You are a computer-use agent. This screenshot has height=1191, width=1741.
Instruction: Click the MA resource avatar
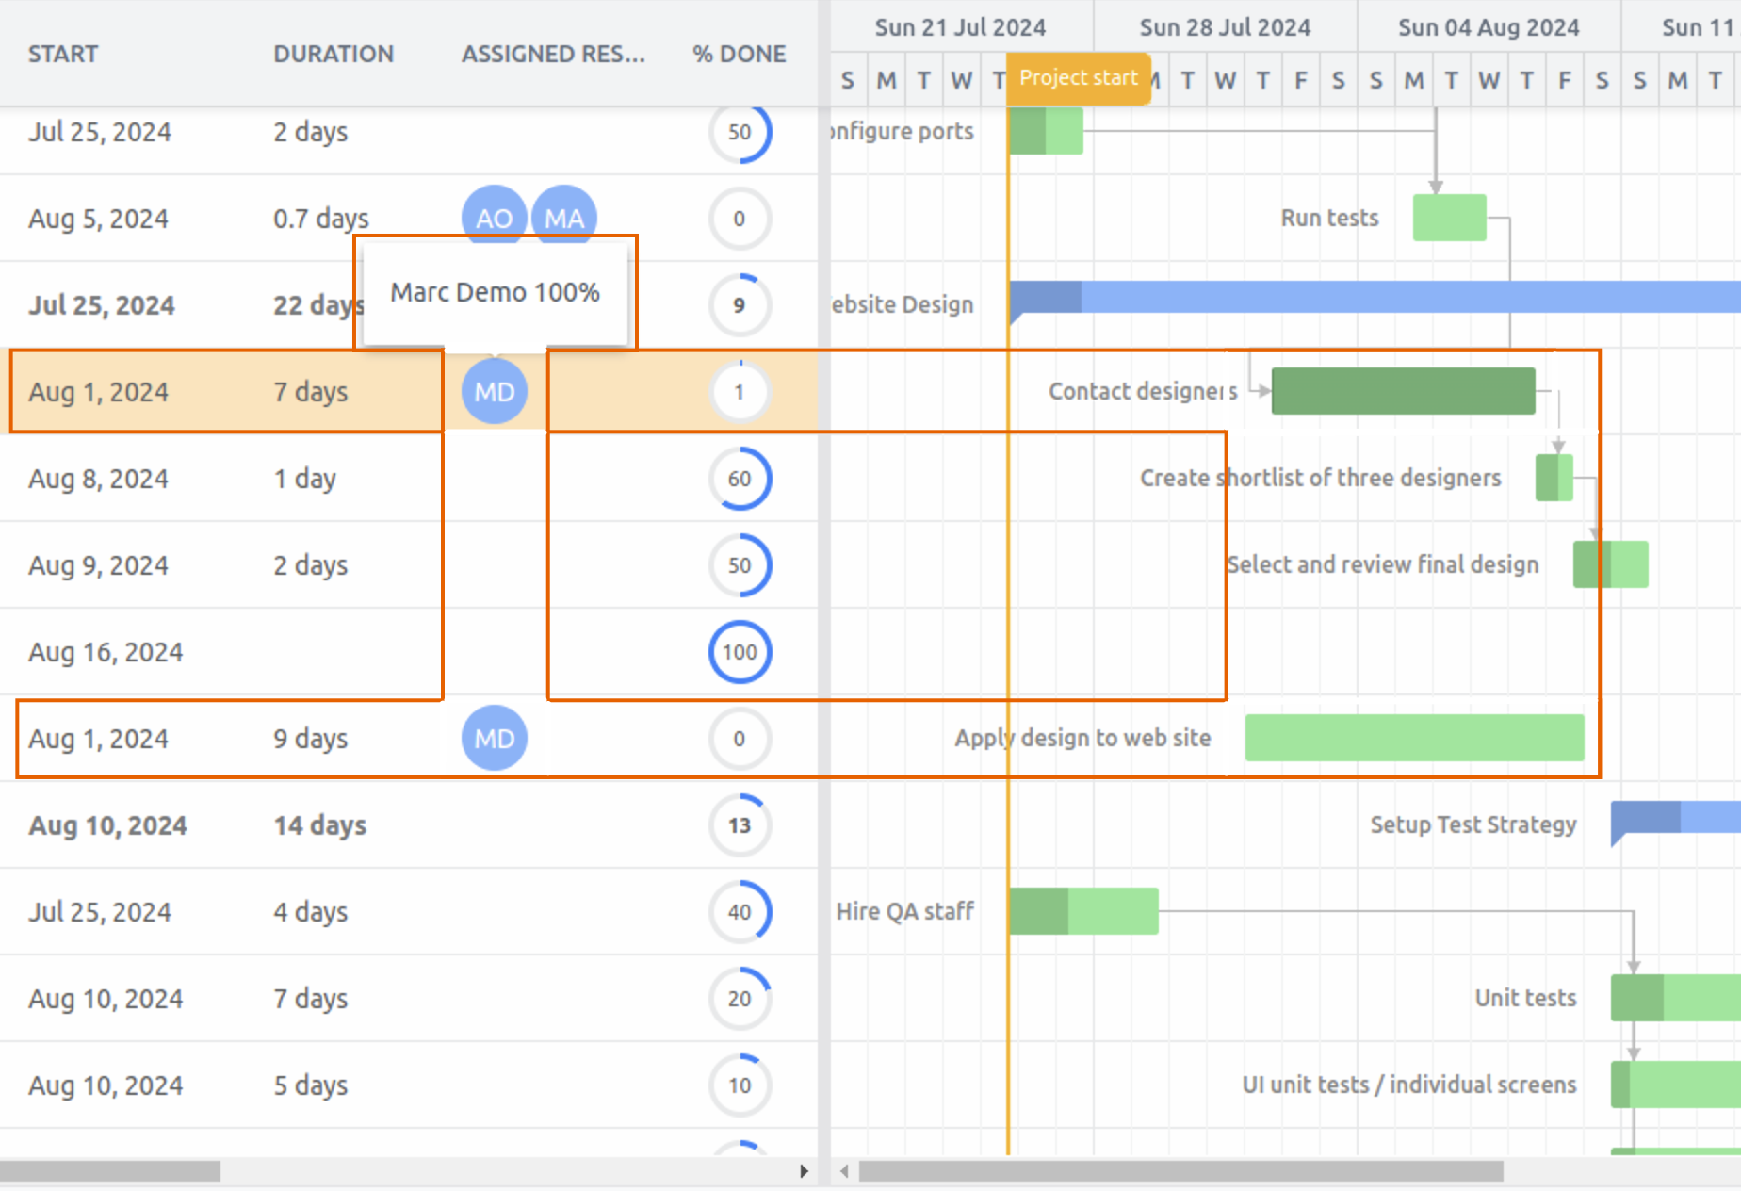coord(563,217)
